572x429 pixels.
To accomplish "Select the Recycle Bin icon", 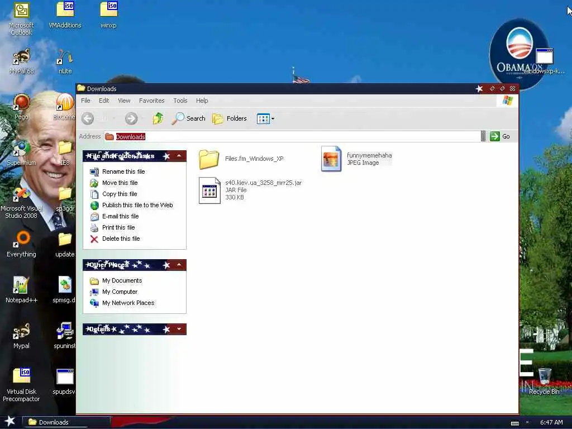I will click(544, 382).
